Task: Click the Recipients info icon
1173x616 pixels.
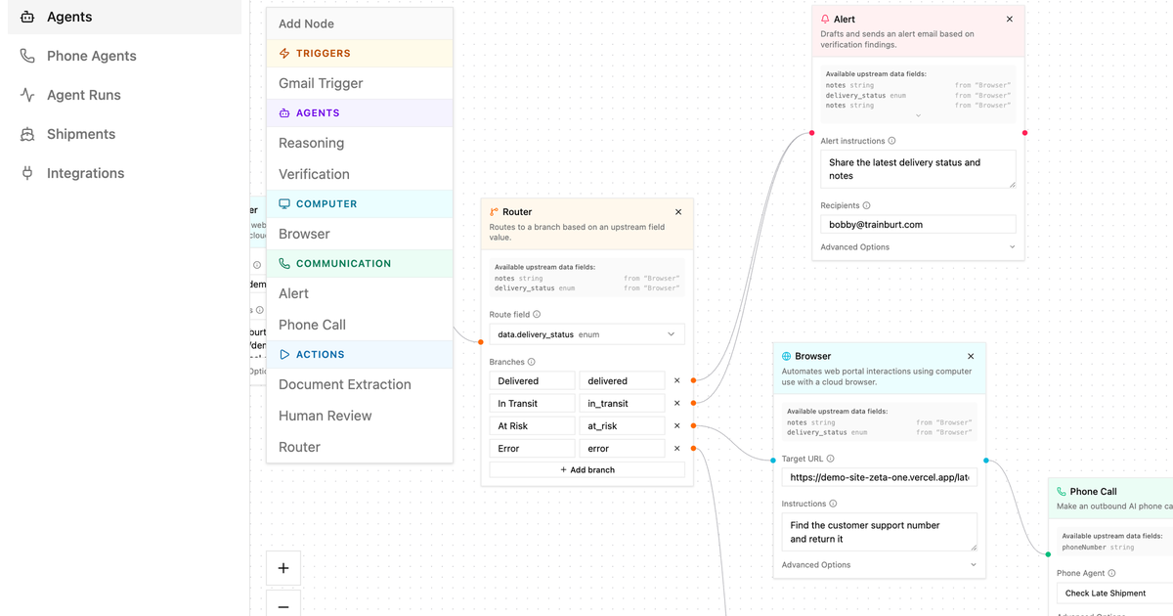Action: [x=867, y=205]
